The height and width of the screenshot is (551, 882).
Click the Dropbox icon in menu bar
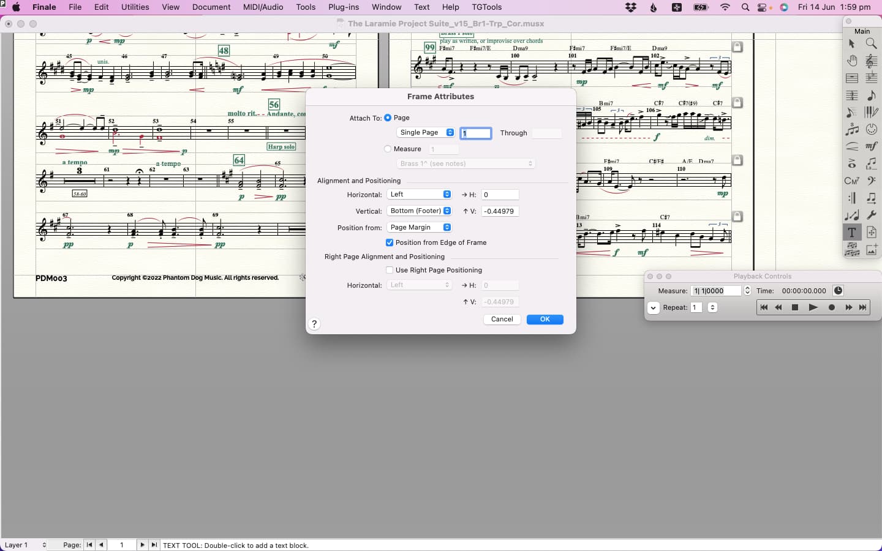(x=630, y=7)
